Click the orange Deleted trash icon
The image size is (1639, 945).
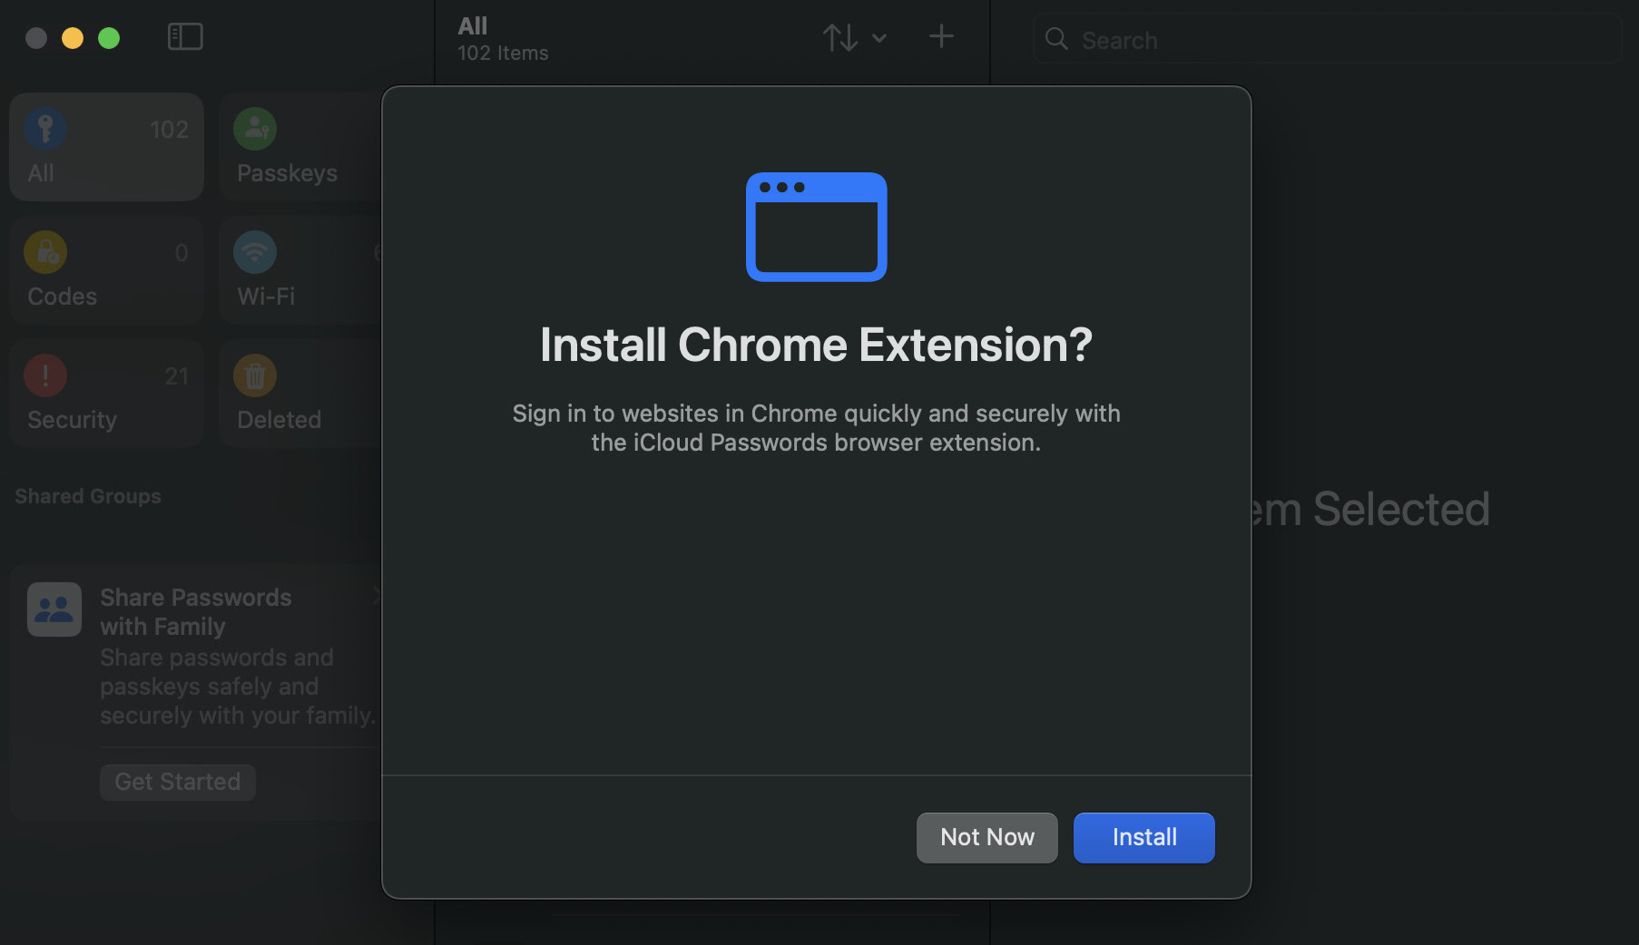click(255, 375)
